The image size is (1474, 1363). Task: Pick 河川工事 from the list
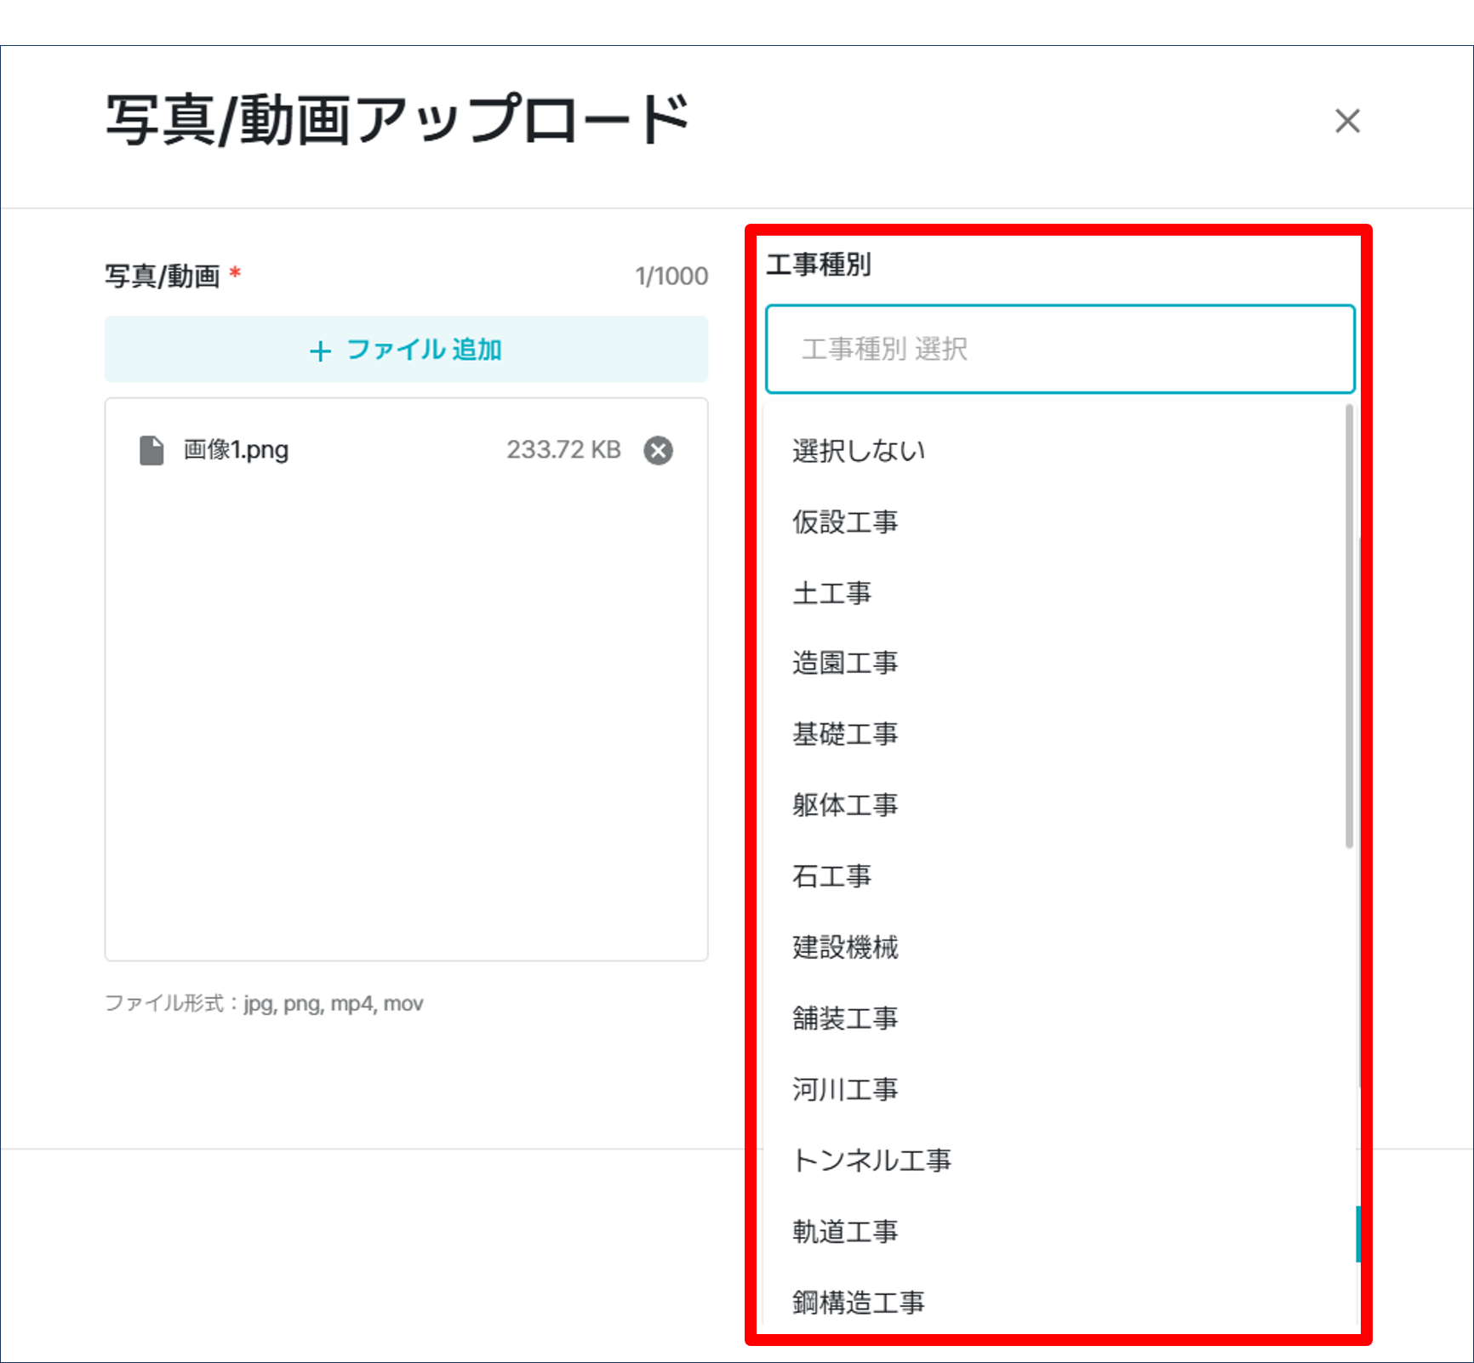click(x=845, y=1090)
